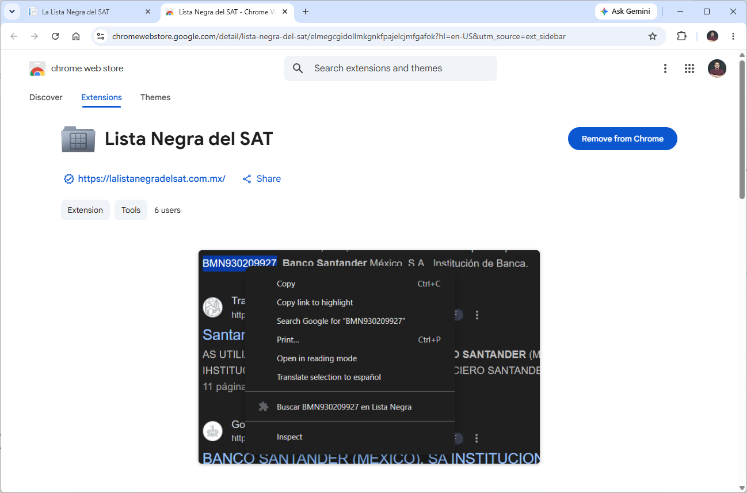Focus the Search extensions and themes field
Image resolution: width=747 pixels, height=493 pixels.
coord(391,68)
